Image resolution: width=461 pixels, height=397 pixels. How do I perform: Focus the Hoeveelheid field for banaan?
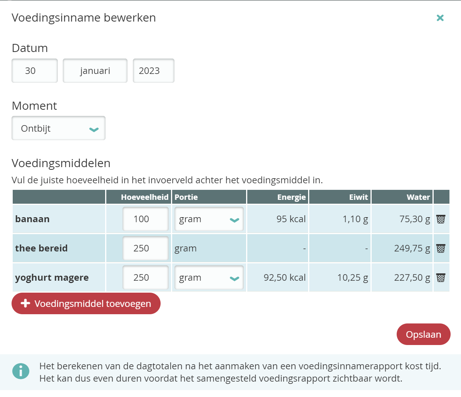(145, 219)
